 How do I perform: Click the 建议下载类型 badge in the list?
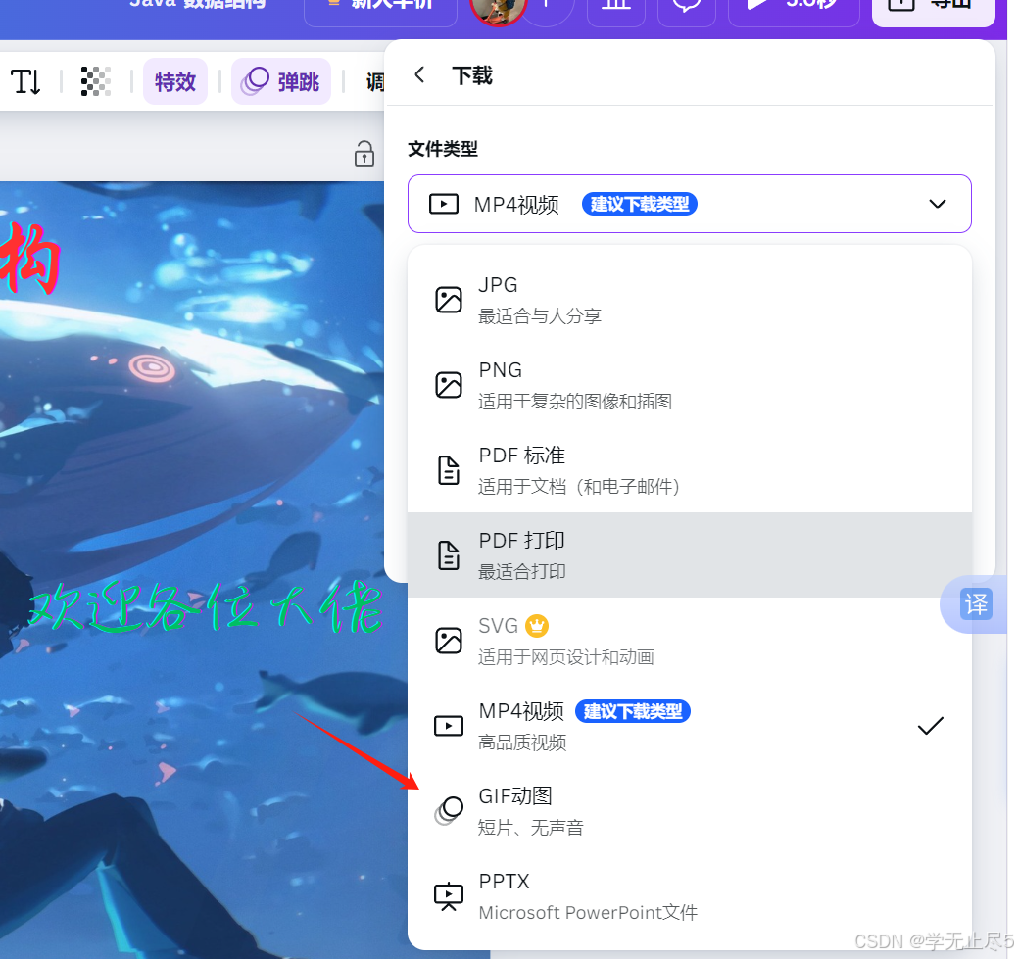tap(632, 711)
